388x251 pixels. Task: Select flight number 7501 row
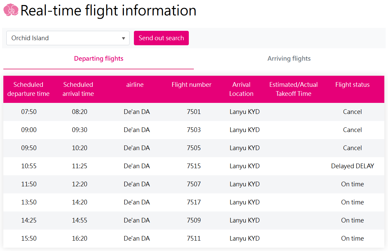(x=194, y=112)
